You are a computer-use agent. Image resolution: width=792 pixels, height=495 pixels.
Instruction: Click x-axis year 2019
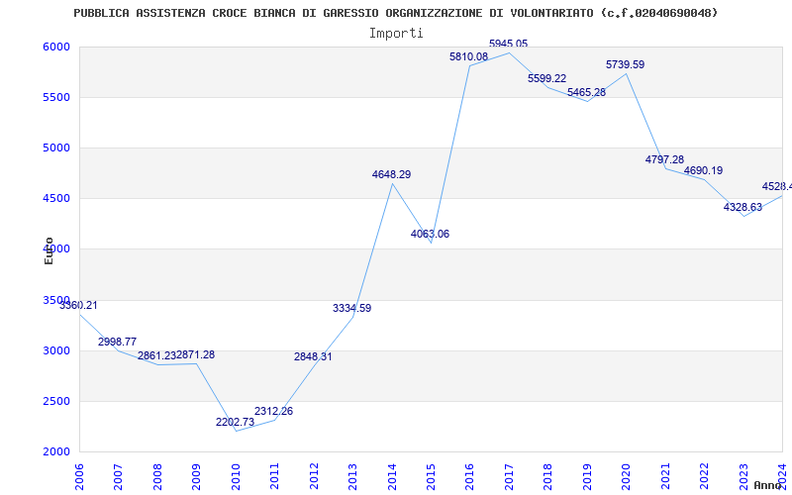(587, 476)
